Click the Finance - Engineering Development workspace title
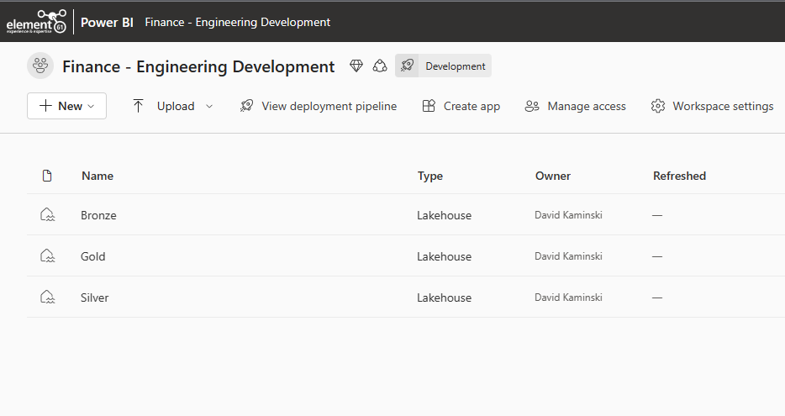The height and width of the screenshot is (416, 785). 198,66
